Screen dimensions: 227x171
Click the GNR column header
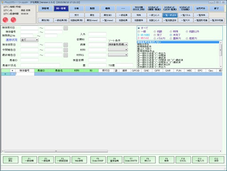[168, 71]
